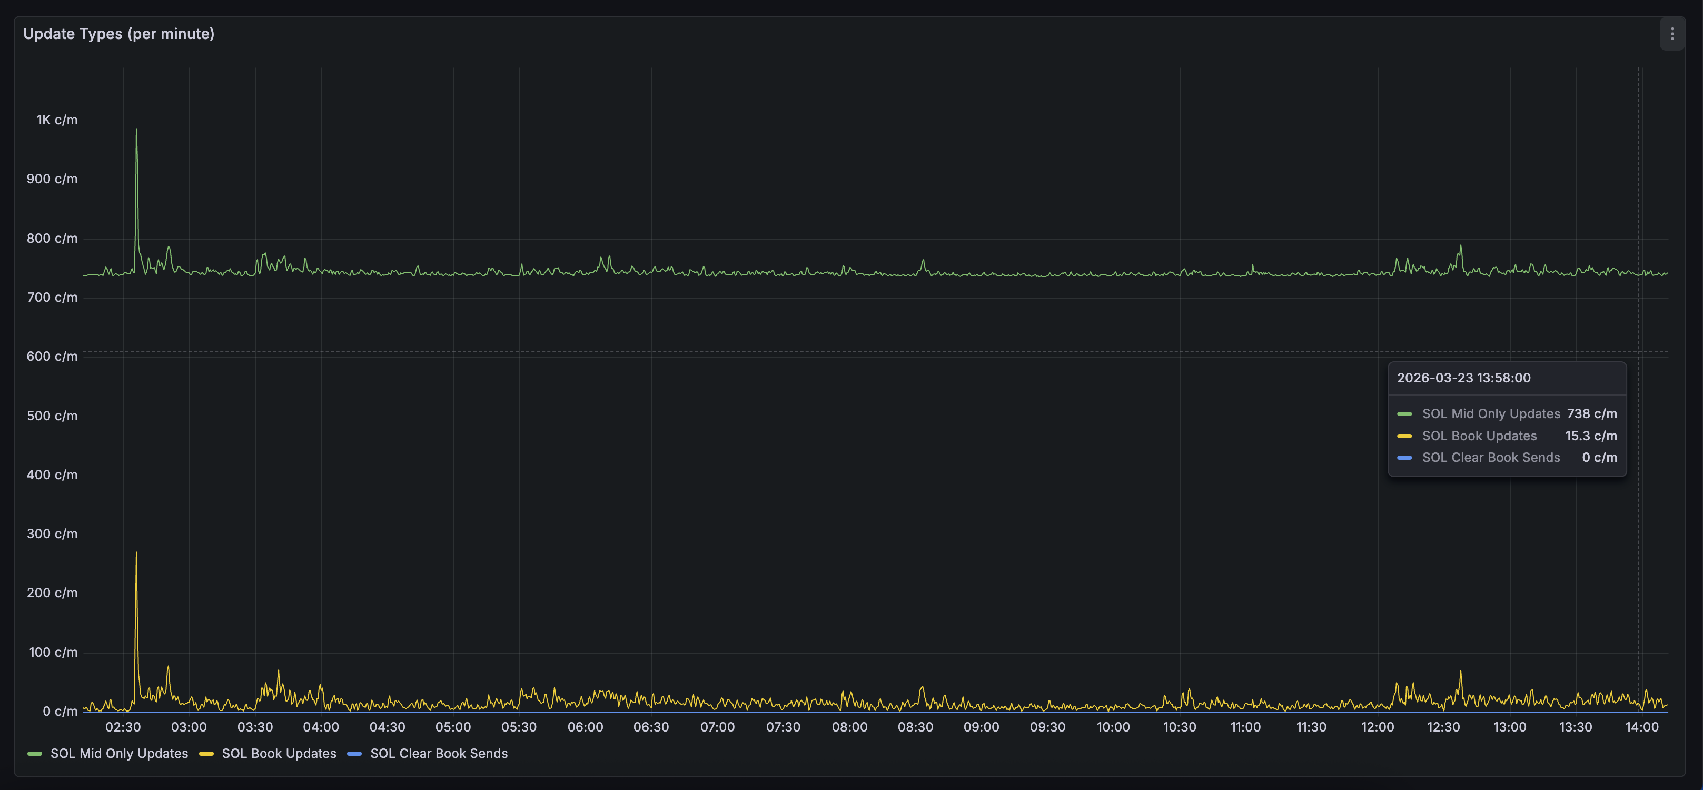The height and width of the screenshot is (790, 1703).
Task: Click the 05:30 x-axis time label
Action: click(519, 727)
